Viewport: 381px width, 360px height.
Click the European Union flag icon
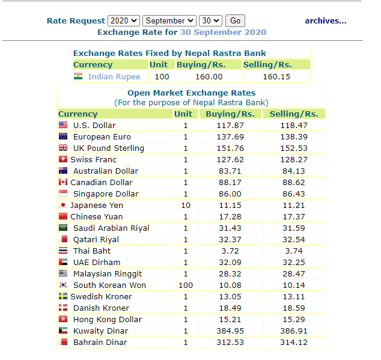tap(63, 136)
